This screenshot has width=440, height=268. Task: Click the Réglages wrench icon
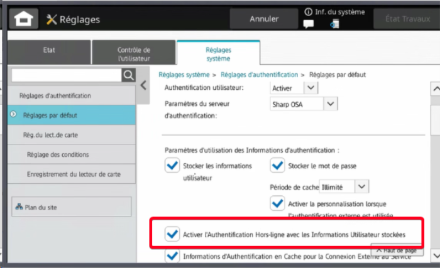pyautogui.click(x=52, y=19)
